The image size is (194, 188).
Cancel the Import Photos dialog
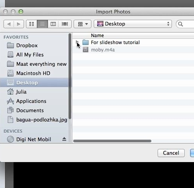click(171, 153)
